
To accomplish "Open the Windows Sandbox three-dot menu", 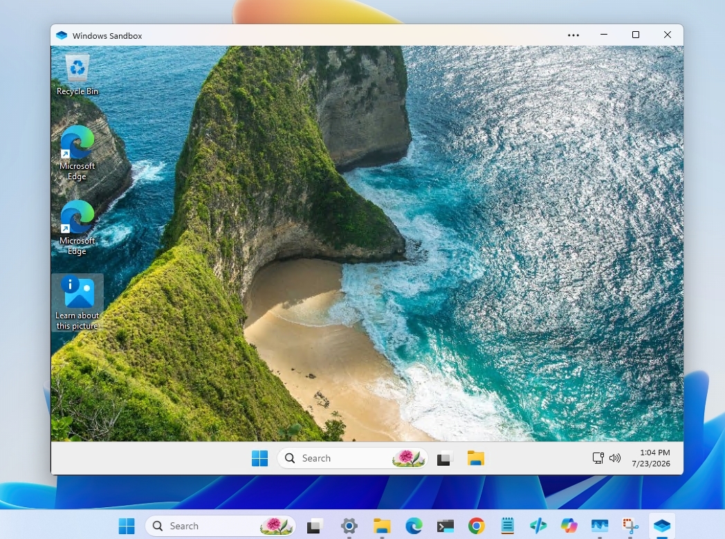I will tap(573, 35).
